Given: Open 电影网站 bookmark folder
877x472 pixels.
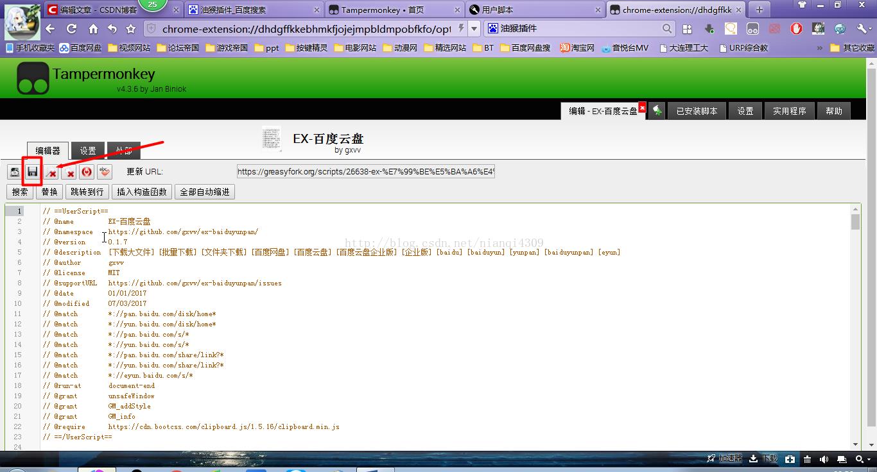Looking at the screenshot, I should click(355, 48).
